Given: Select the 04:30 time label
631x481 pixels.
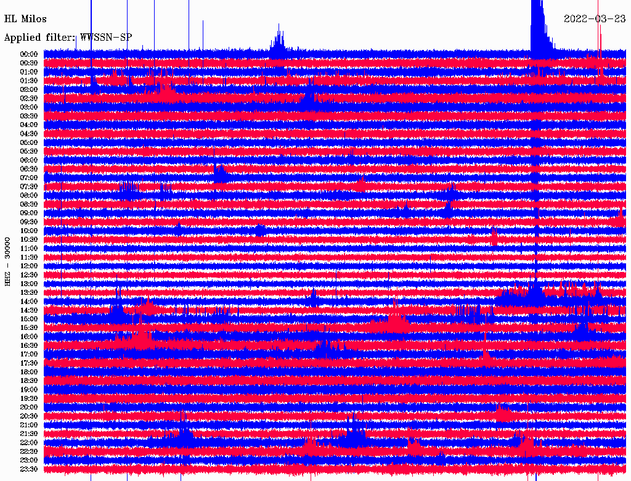Looking at the screenshot, I should [29, 134].
